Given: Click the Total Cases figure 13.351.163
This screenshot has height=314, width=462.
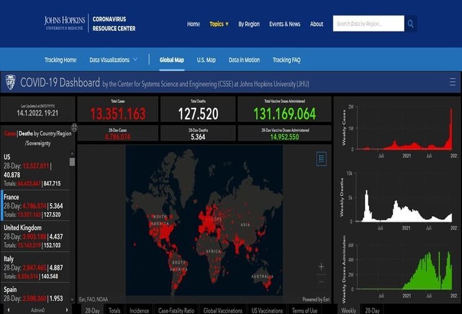Looking at the screenshot, I should (x=118, y=114).
